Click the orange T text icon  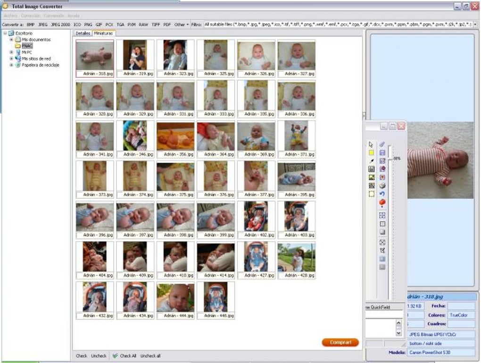[382, 177]
